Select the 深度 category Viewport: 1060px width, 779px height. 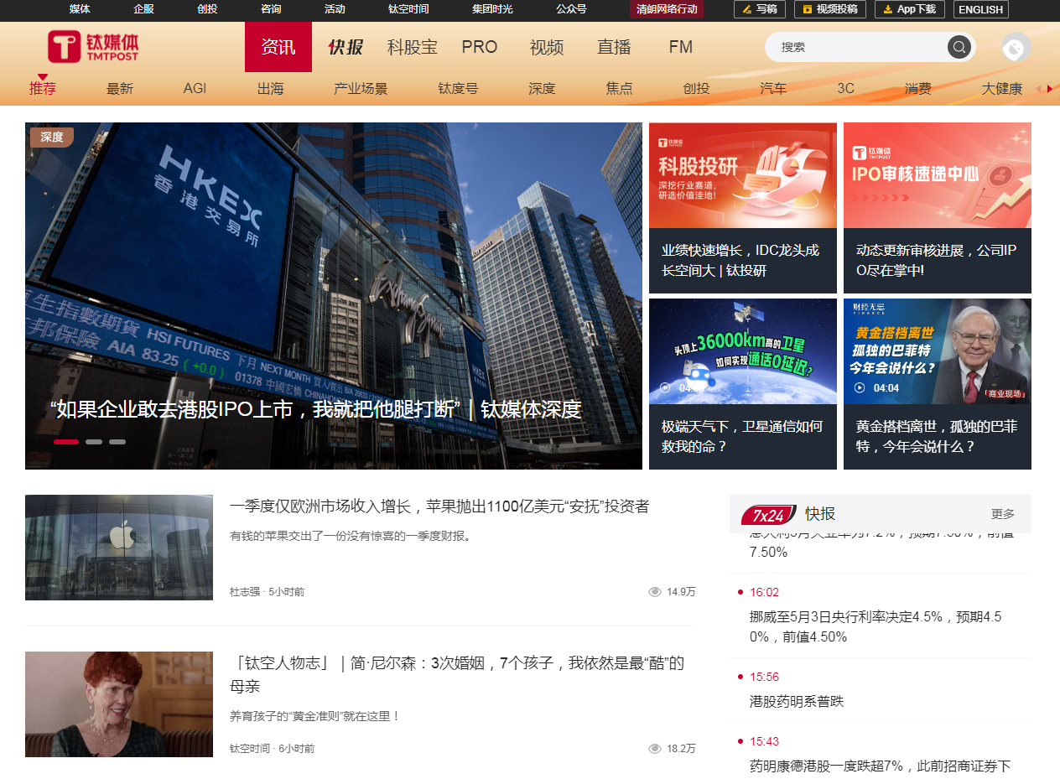tap(542, 88)
